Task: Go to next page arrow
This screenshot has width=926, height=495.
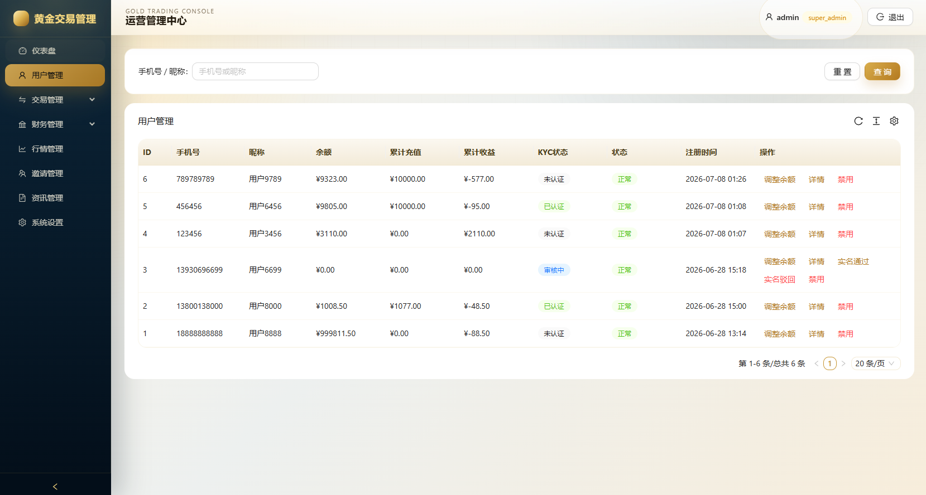Action: (843, 363)
